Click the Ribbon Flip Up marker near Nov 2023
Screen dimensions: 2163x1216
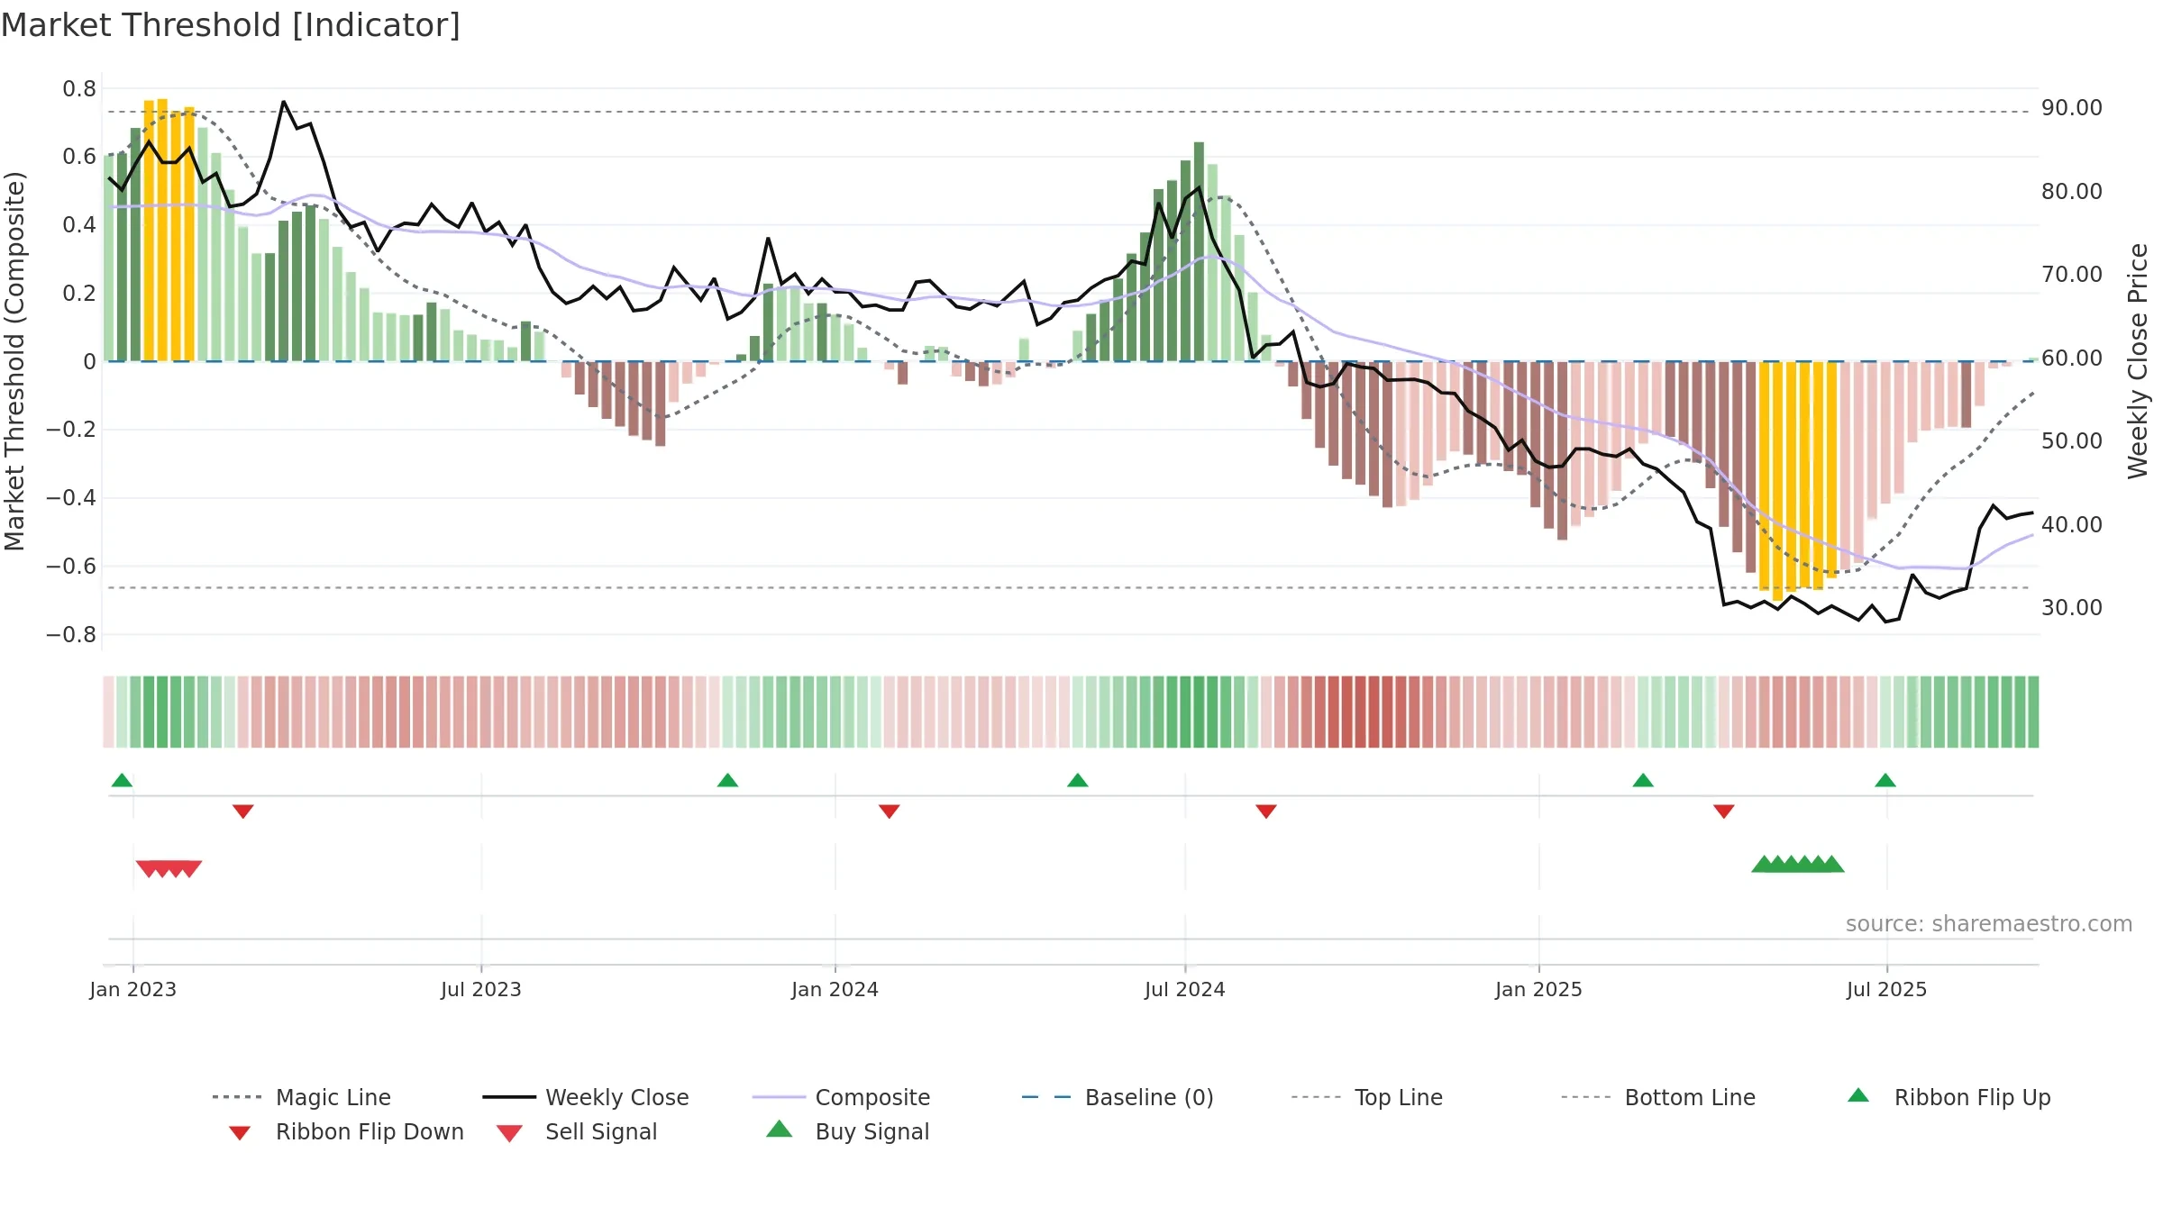pyautogui.click(x=727, y=780)
